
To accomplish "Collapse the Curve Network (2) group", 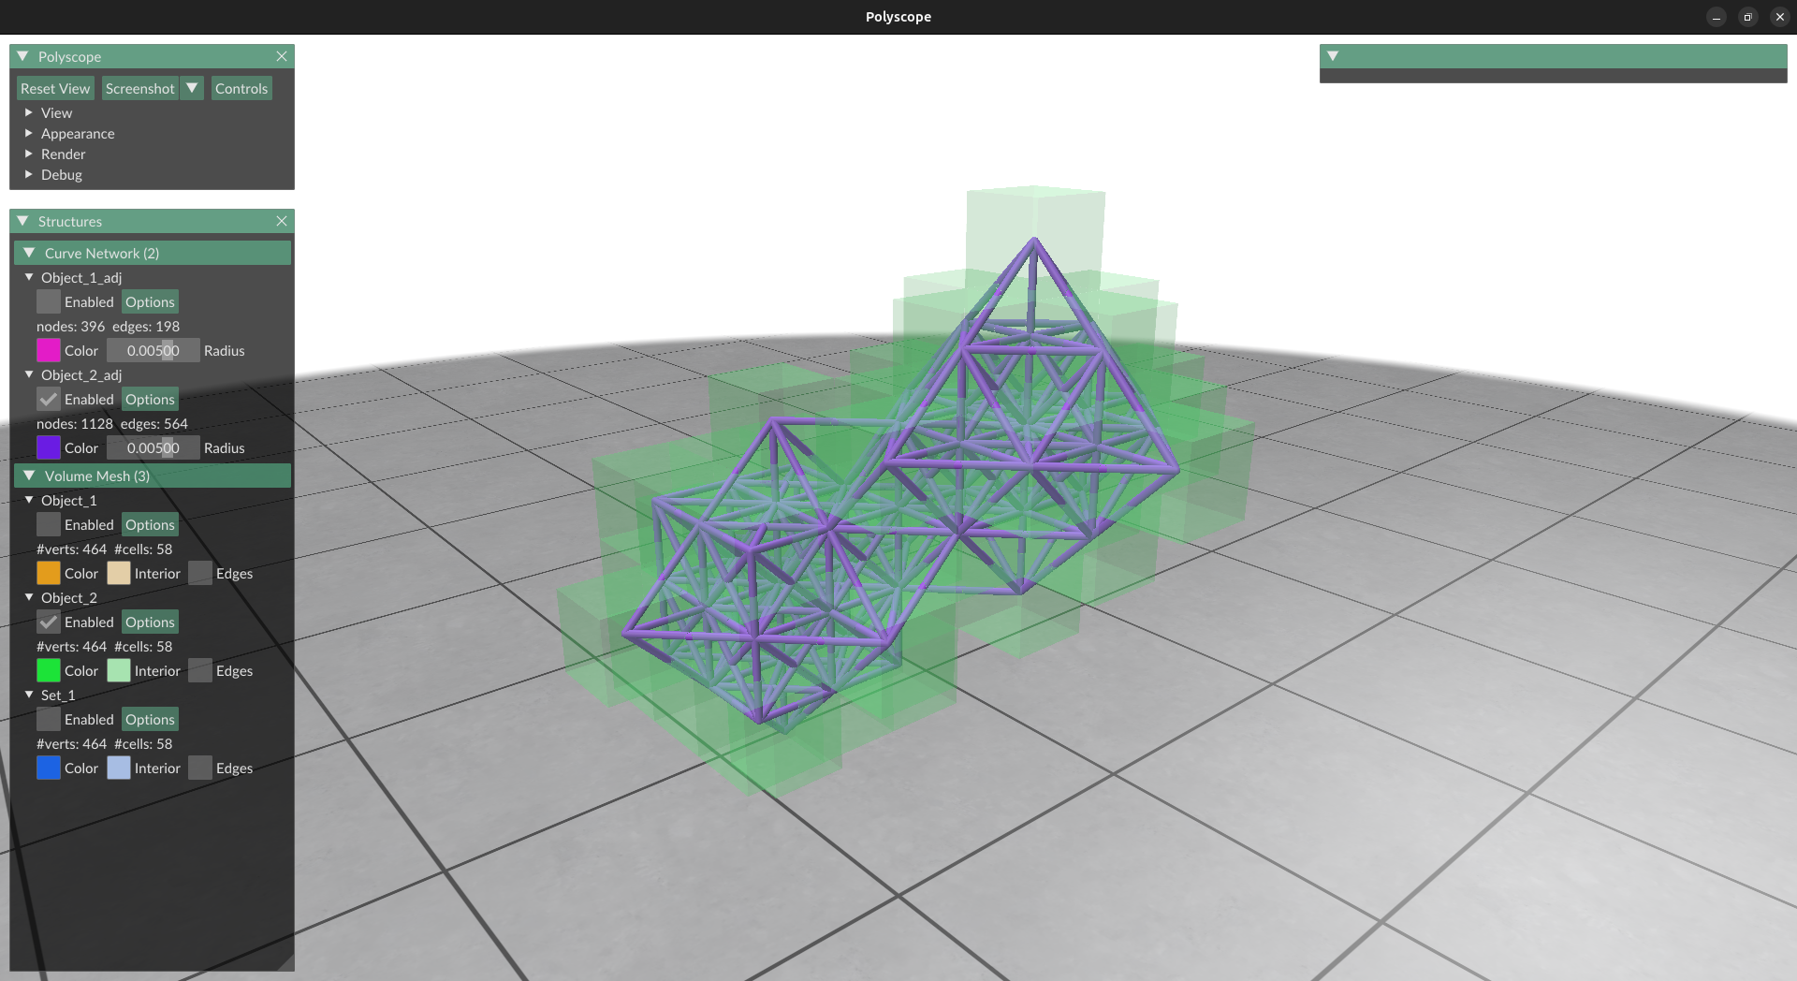I will tap(29, 253).
